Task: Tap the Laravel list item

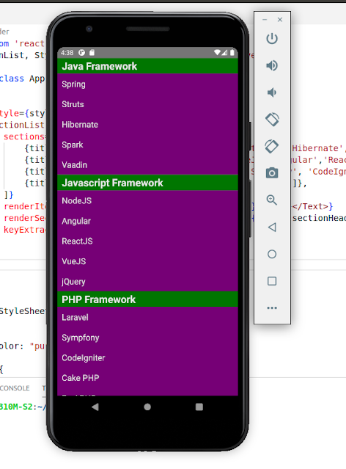Action: (147, 317)
